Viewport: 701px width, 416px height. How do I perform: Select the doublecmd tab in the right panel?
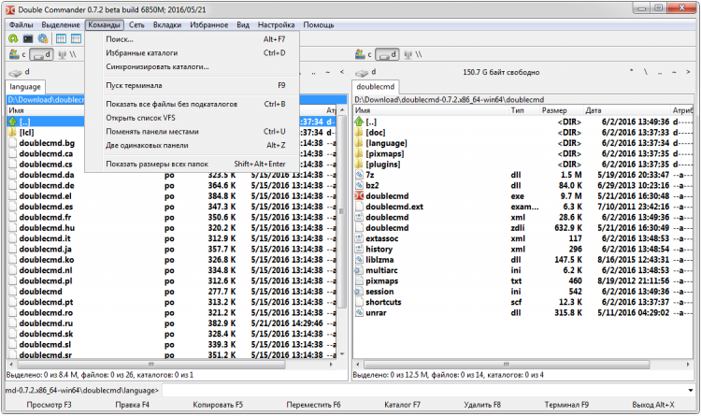click(376, 87)
